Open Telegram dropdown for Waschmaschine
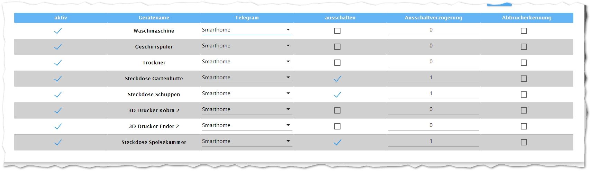 point(247,30)
